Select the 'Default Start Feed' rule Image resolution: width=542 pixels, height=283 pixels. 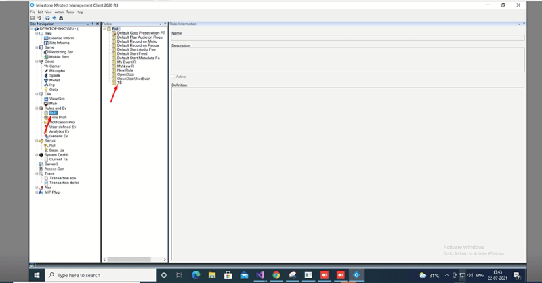tap(132, 54)
